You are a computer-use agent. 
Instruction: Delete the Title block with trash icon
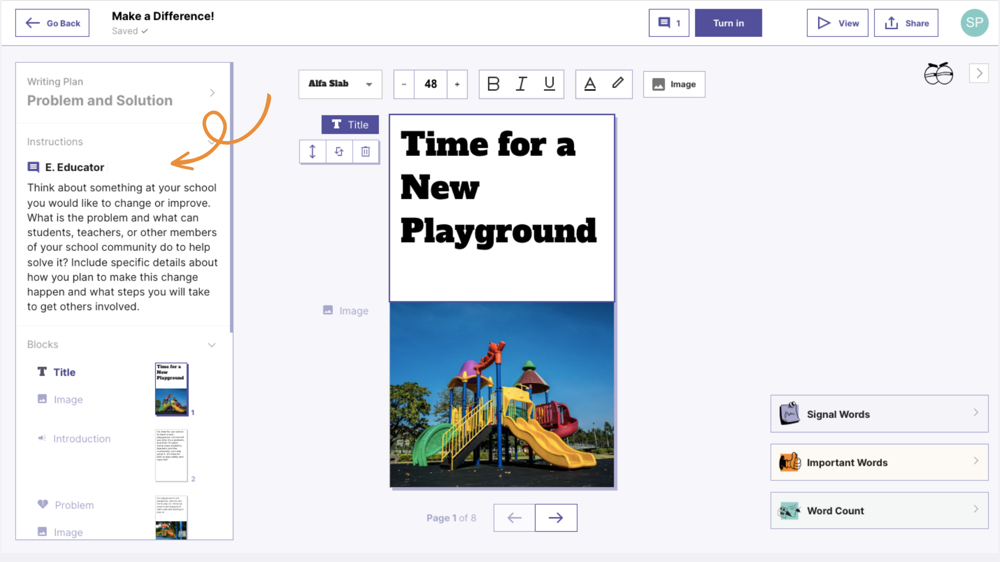click(366, 151)
